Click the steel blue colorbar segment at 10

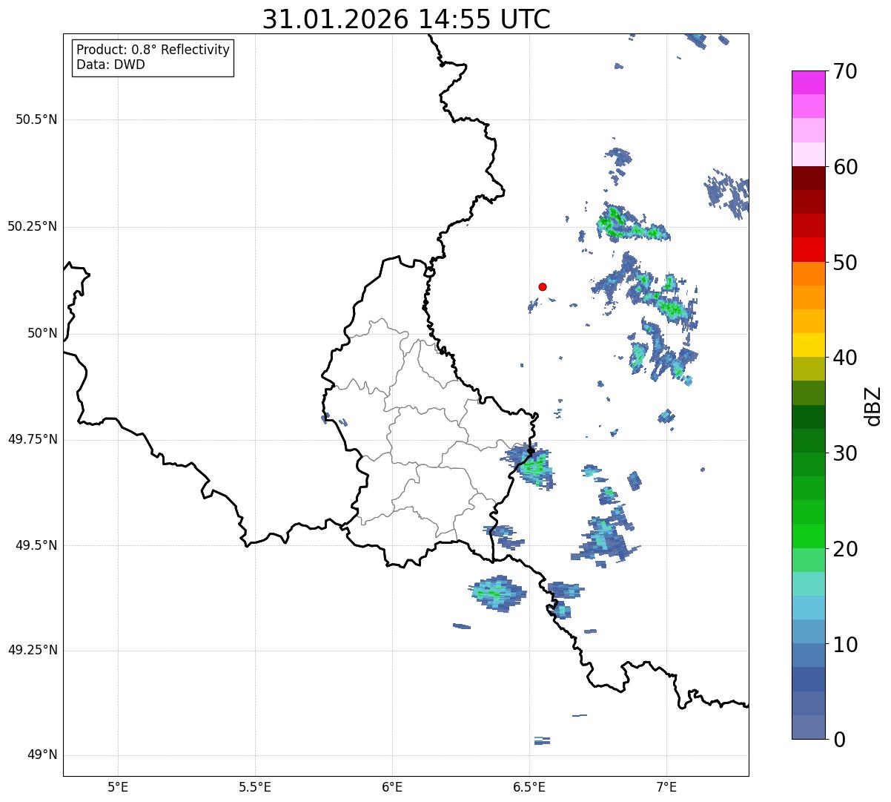coord(809,655)
